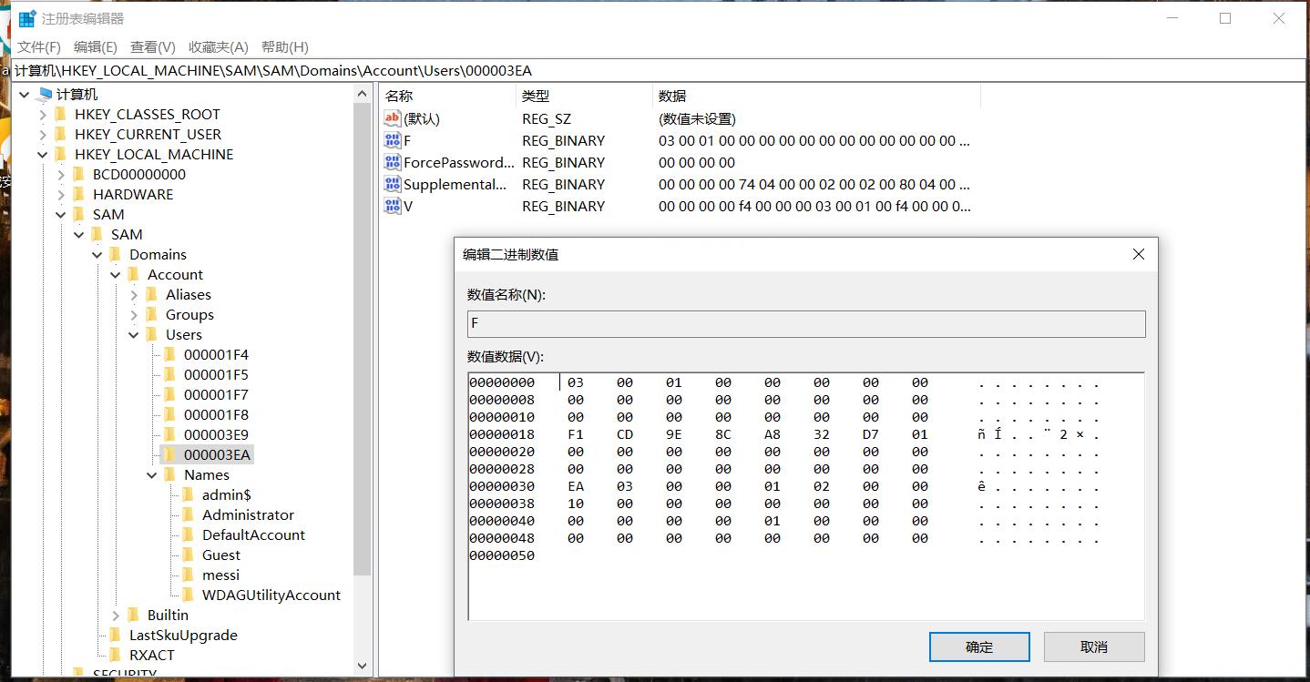1310x682 pixels.
Task: Click the Aliases folder icon
Action: [x=152, y=294]
